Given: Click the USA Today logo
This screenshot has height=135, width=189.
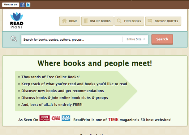Looking at the screenshot, I should [66, 118].
